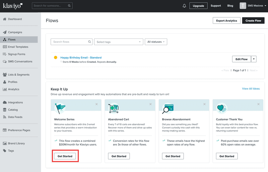Screen dimensions: 268x172
Task: Expand the All statuses filter
Action: pos(156,42)
